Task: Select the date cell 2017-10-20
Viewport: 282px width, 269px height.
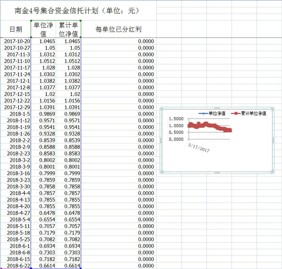Action: tap(17, 41)
